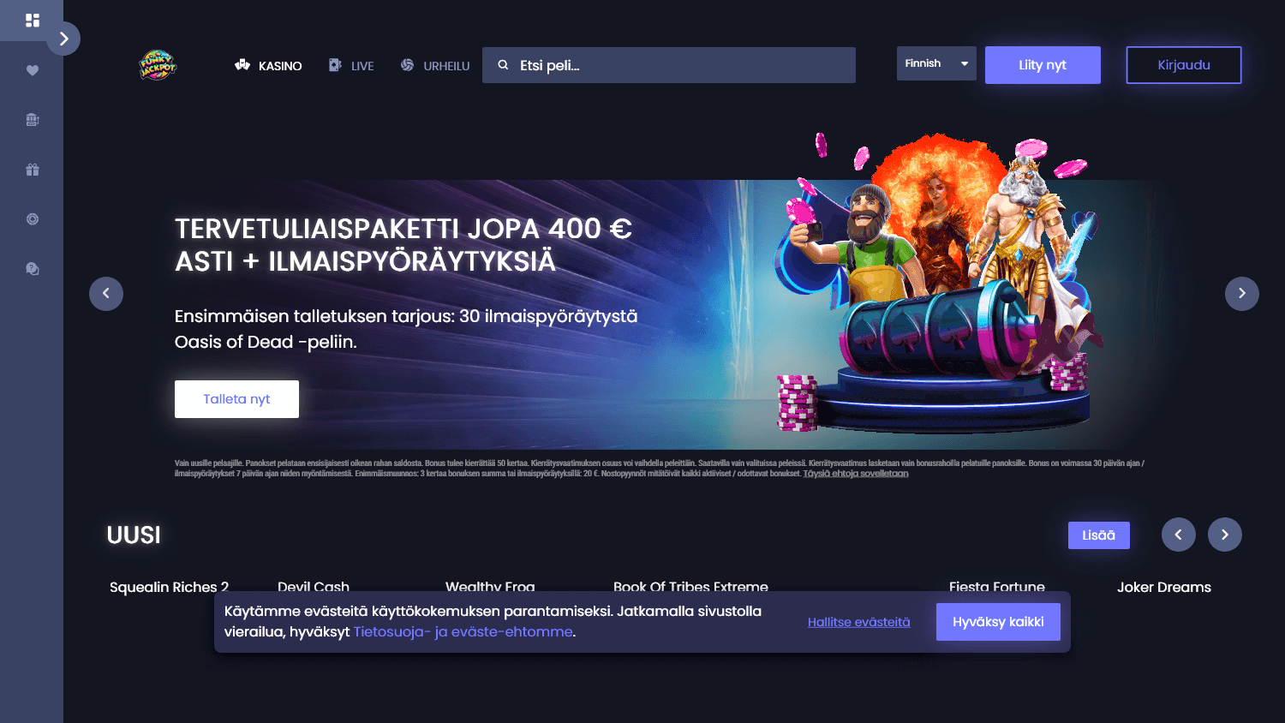Screen dimensions: 1285x723
Task: Open the Finnish language dropdown
Action: (x=935, y=63)
